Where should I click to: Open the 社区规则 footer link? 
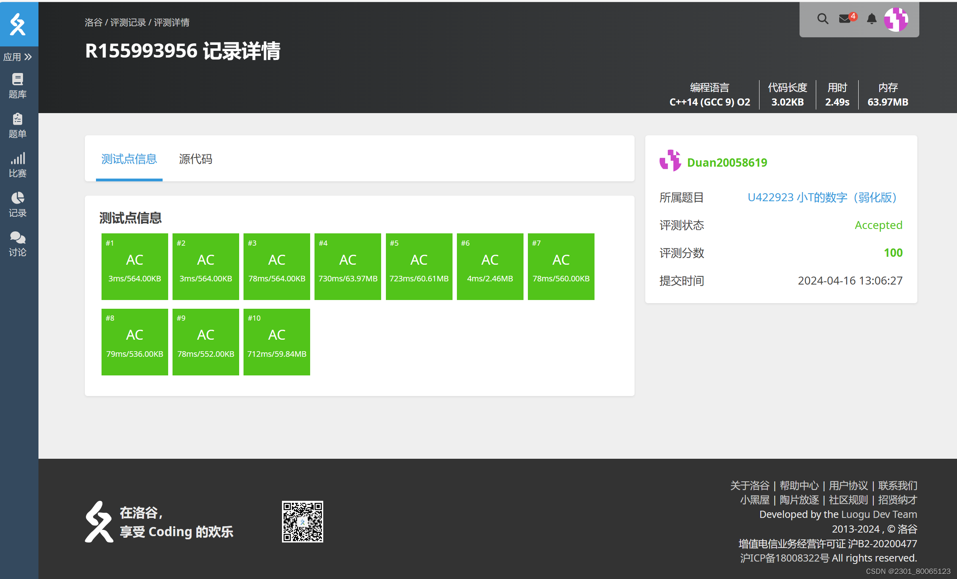click(848, 500)
